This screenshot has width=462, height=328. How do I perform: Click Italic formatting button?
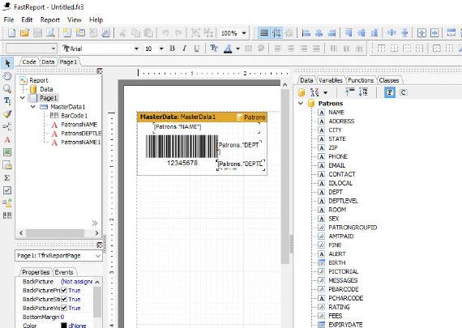tap(185, 49)
